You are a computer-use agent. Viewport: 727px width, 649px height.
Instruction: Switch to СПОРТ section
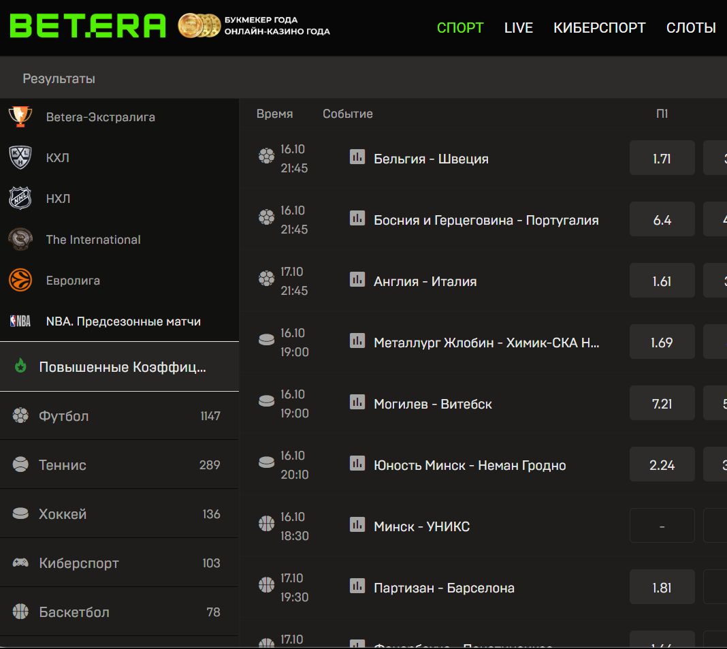[460, 28]
